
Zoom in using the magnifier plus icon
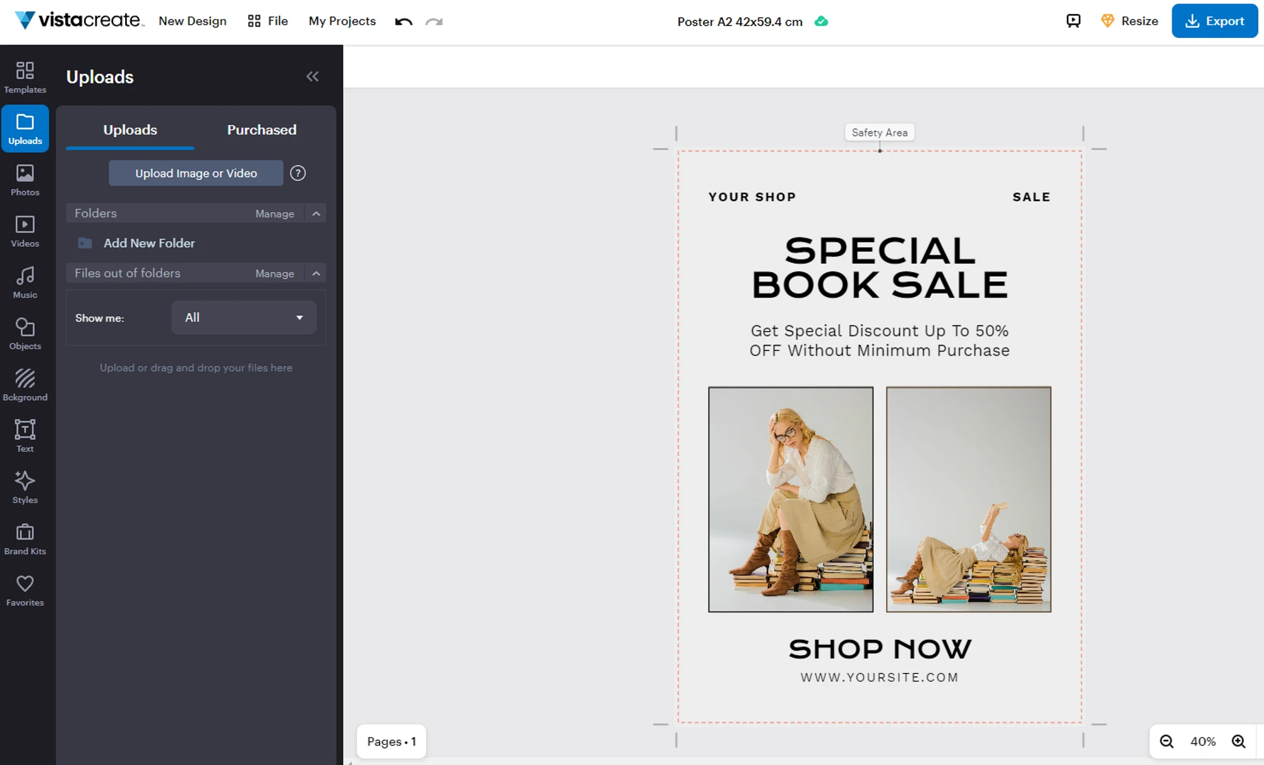[x=1239, y=742]
